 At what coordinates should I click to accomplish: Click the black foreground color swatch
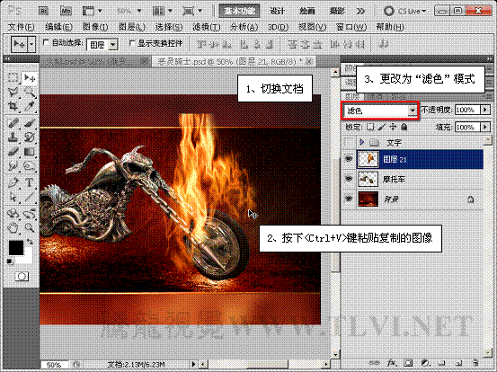pyautogui.click(x=15, y=247)
